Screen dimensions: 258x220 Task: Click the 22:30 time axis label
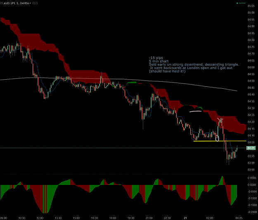(x=167, y=218)
